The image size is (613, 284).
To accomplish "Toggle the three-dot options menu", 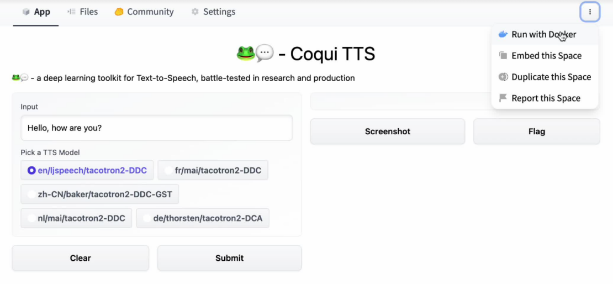I will pyautogui.click(x=590, y=12).
